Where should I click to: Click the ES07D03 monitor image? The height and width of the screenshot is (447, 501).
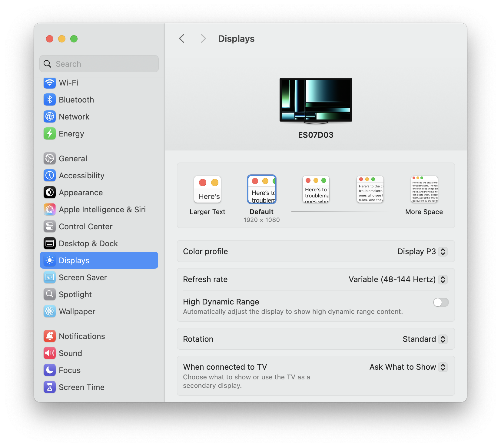[x=316, y=101]
